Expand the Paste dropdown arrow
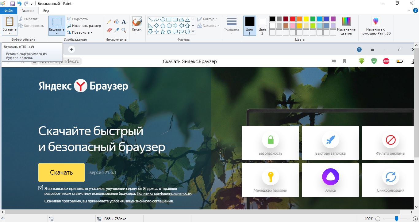The image size is (419, 222). tap(10, 33)
